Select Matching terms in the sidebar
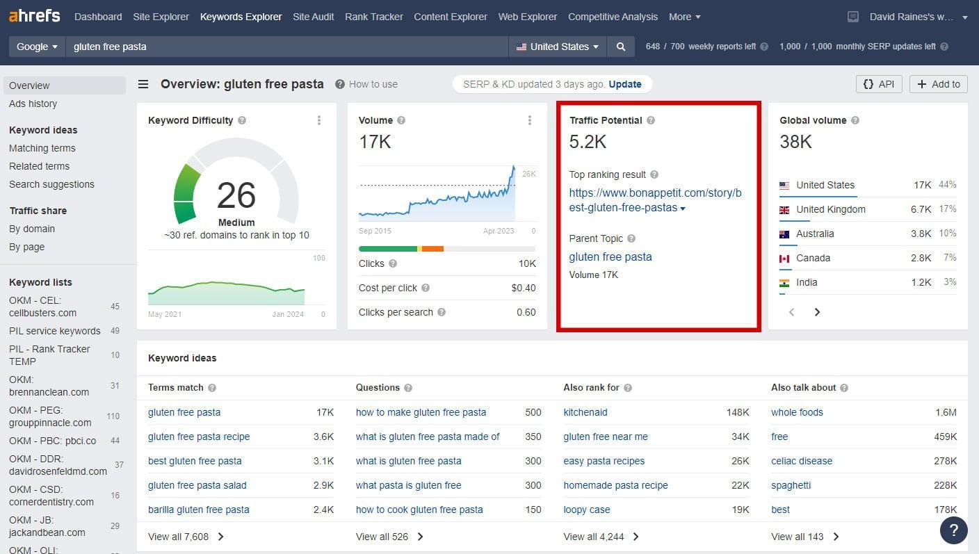The image size is (979, 554). [42, 148]
